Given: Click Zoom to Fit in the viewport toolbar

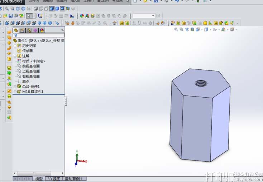Looking at the screenshot, I should click(x=176, y=30).
